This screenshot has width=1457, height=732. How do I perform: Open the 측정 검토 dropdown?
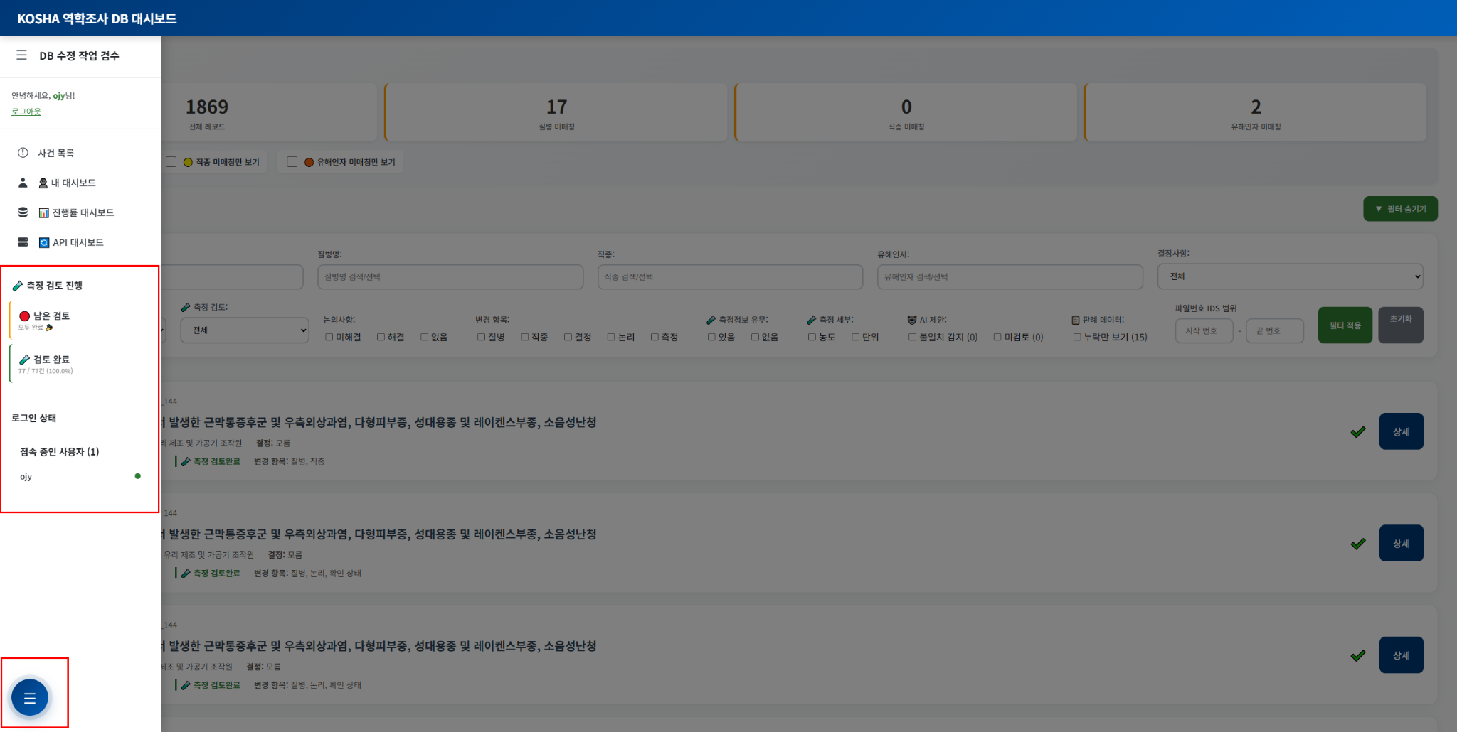(x=245, y=330)
